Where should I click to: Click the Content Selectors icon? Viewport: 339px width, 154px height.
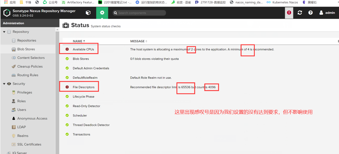(14, 58)
